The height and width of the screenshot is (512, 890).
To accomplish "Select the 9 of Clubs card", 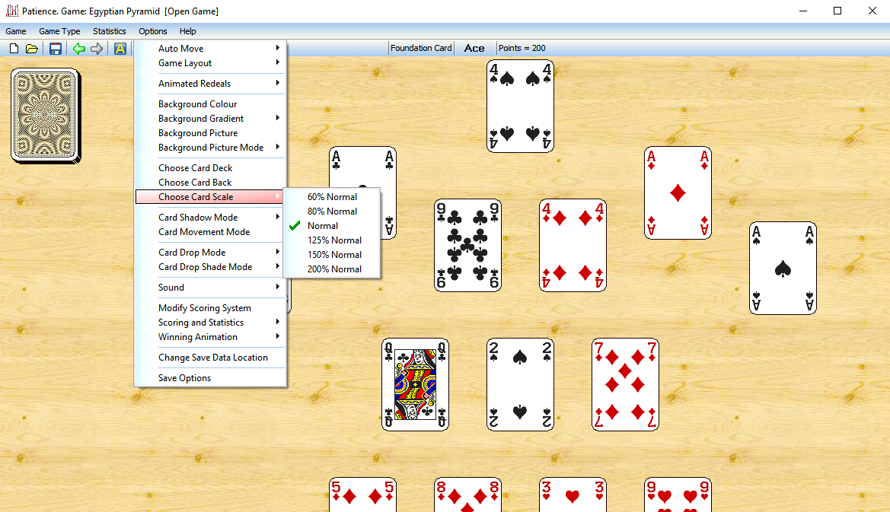I will [x=467, y=246].
